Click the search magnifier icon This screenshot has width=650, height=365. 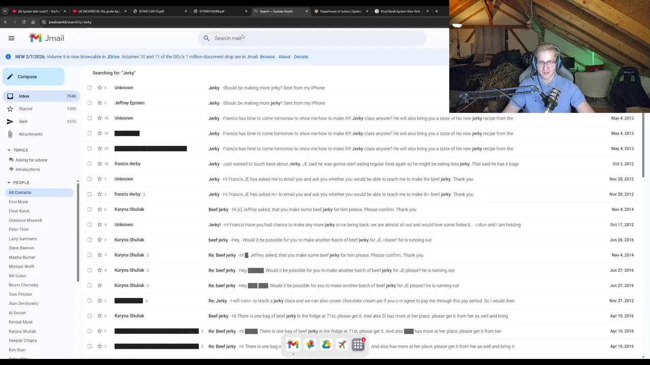(x=206, y=38)
